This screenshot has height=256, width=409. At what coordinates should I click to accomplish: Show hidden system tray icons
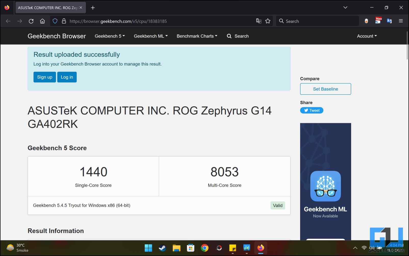355,248
